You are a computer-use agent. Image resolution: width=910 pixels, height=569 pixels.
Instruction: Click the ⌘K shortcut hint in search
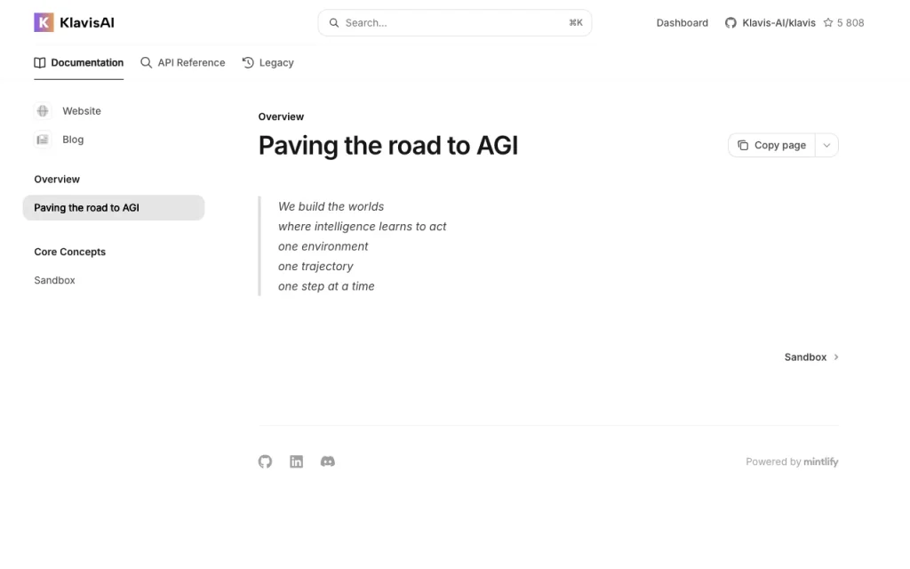click(576, 22)
